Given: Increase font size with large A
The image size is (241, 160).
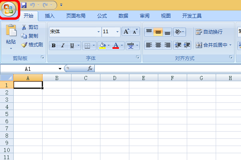Looking at the screenshot, I should pos(127,31).
